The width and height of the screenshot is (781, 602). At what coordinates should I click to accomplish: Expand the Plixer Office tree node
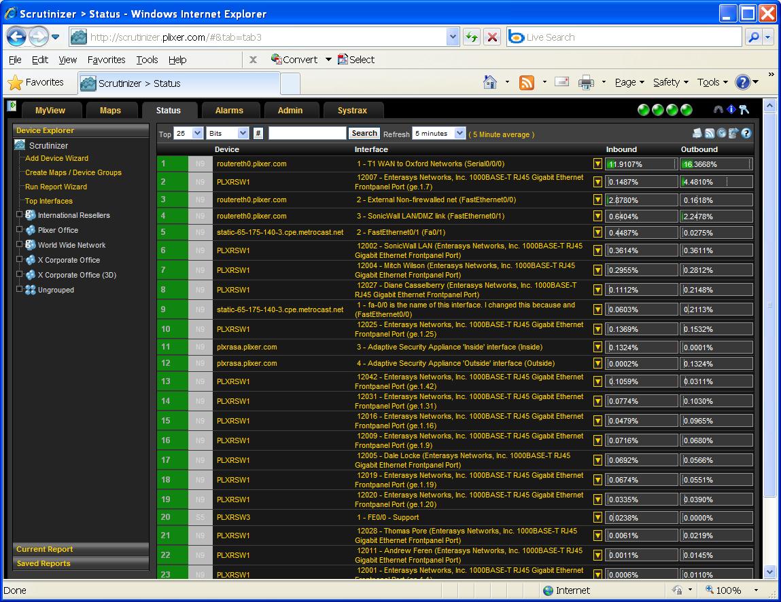20,229
